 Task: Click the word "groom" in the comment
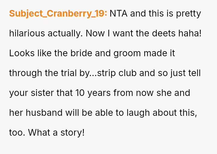click(x=127, y=54)
